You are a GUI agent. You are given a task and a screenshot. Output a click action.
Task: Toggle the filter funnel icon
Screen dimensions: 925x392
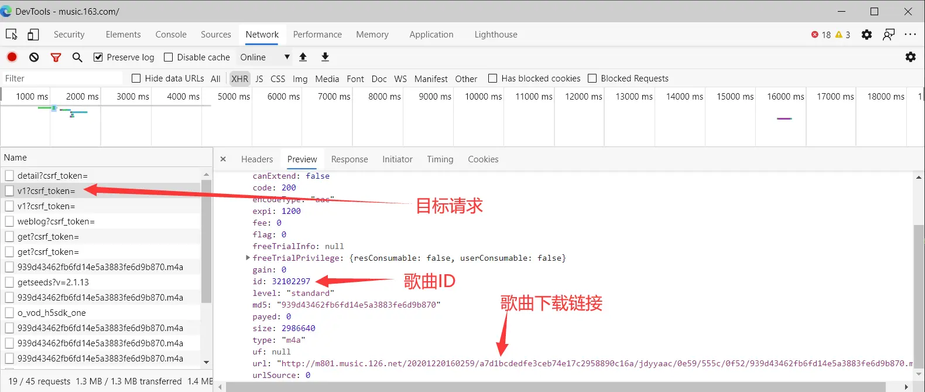tap(56, 57)
